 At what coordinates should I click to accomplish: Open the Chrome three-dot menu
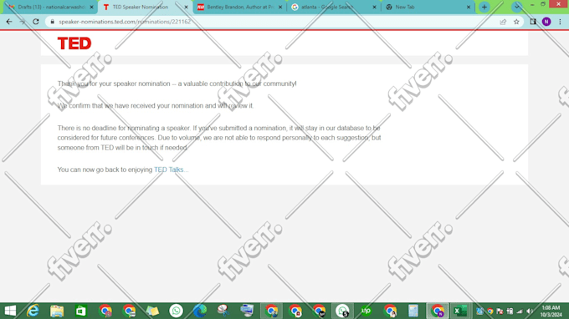(x=560, y=22)
